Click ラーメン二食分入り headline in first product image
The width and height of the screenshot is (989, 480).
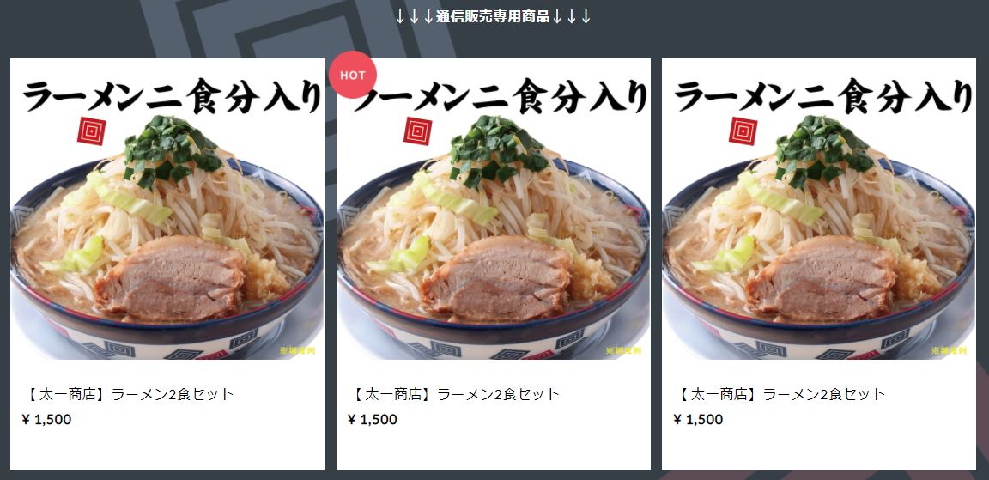[173, 96]
